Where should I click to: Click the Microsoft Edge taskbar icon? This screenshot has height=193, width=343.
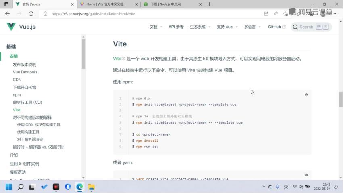tap(79, 187)
